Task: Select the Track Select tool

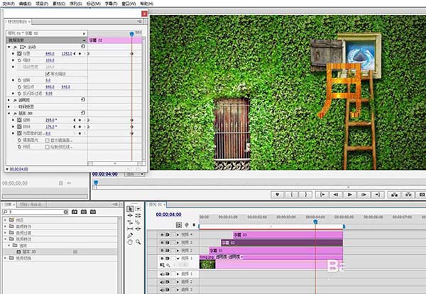Action: click(x=138, y=209)
